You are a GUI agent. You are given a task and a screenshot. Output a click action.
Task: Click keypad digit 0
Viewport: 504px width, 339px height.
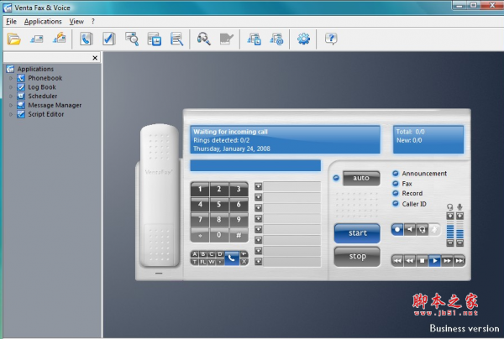coord(219,235)
